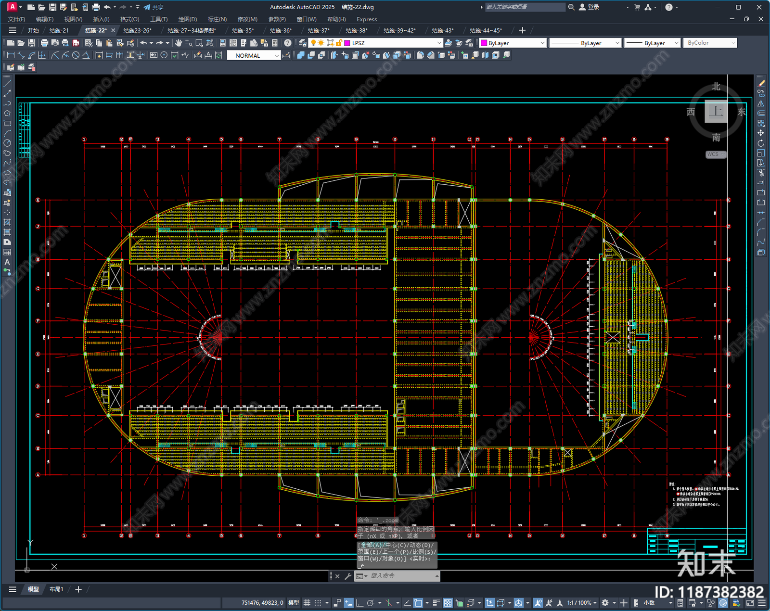Toggle polar tracking in status bar
Screen dimensions: 770x611
(371, 603)
